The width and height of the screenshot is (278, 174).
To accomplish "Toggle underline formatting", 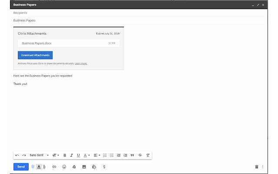I will [x=78, y=155].
